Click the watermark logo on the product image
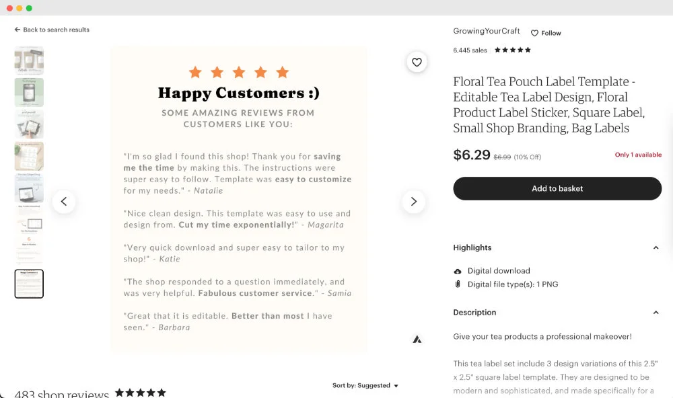Image resolution: width=673 pixels, height=398 pixels. tap(417, 340)
